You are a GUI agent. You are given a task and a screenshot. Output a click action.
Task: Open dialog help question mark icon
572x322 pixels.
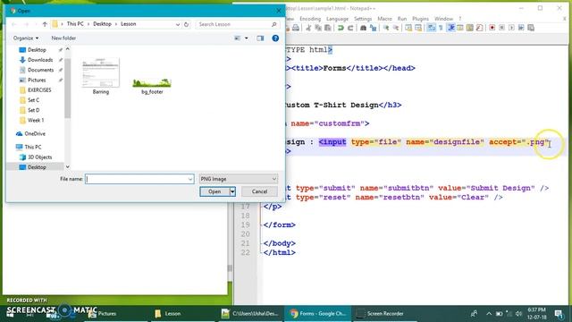pos(275,38)
